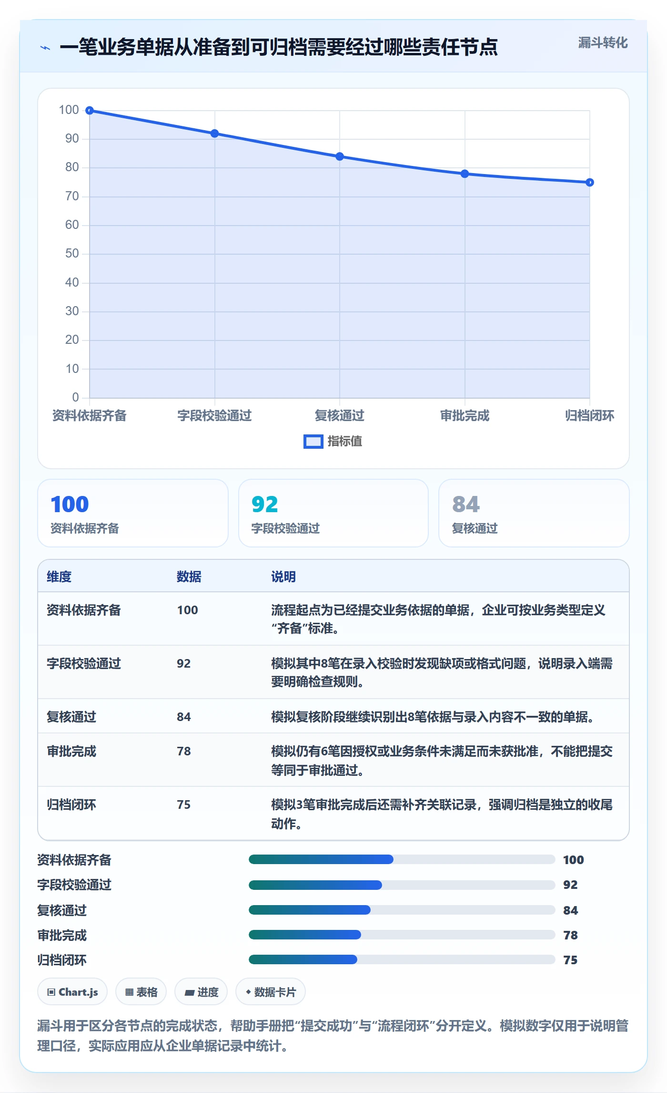Click the Chart.js tag icon
Image resolution: width=667 pixels, height=1093 pixels.
[x=51, y=992]
